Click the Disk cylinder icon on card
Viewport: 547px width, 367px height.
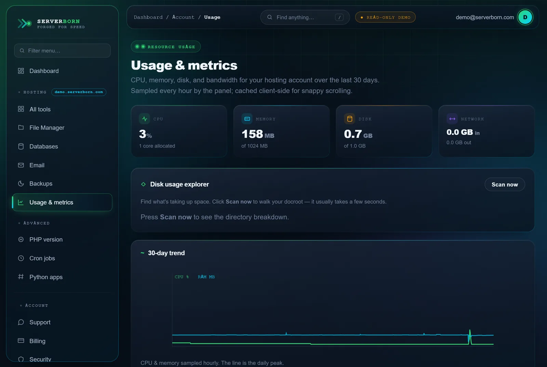[x=349, y=119]
